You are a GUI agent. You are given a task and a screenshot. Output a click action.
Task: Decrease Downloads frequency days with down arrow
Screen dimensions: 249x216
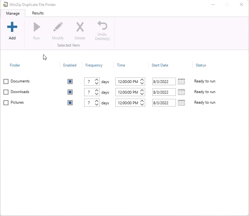[97, 94]
